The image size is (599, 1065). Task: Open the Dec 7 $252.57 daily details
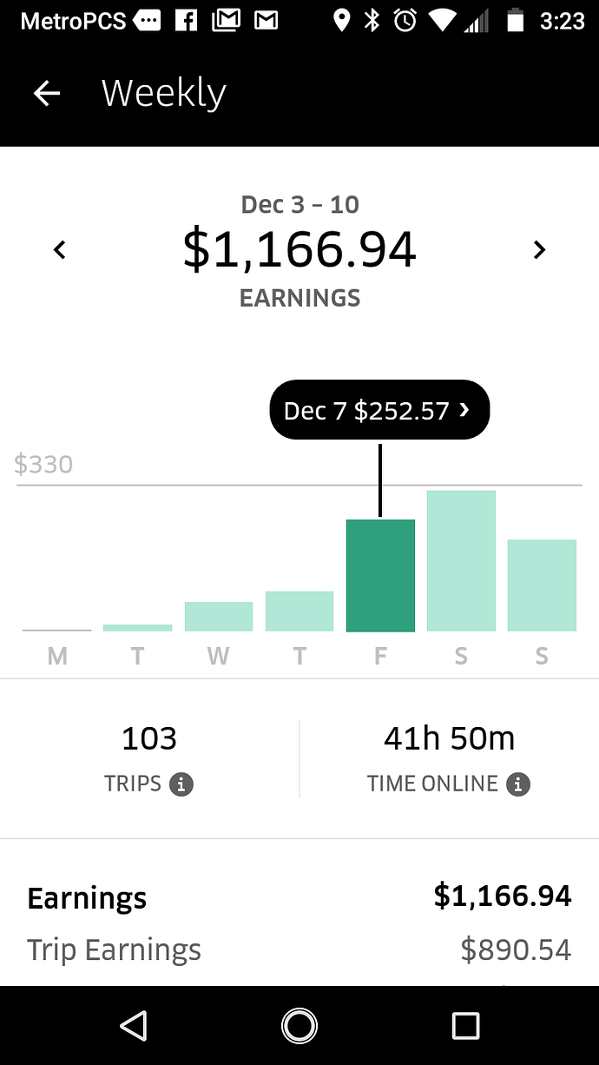(379, 410)
